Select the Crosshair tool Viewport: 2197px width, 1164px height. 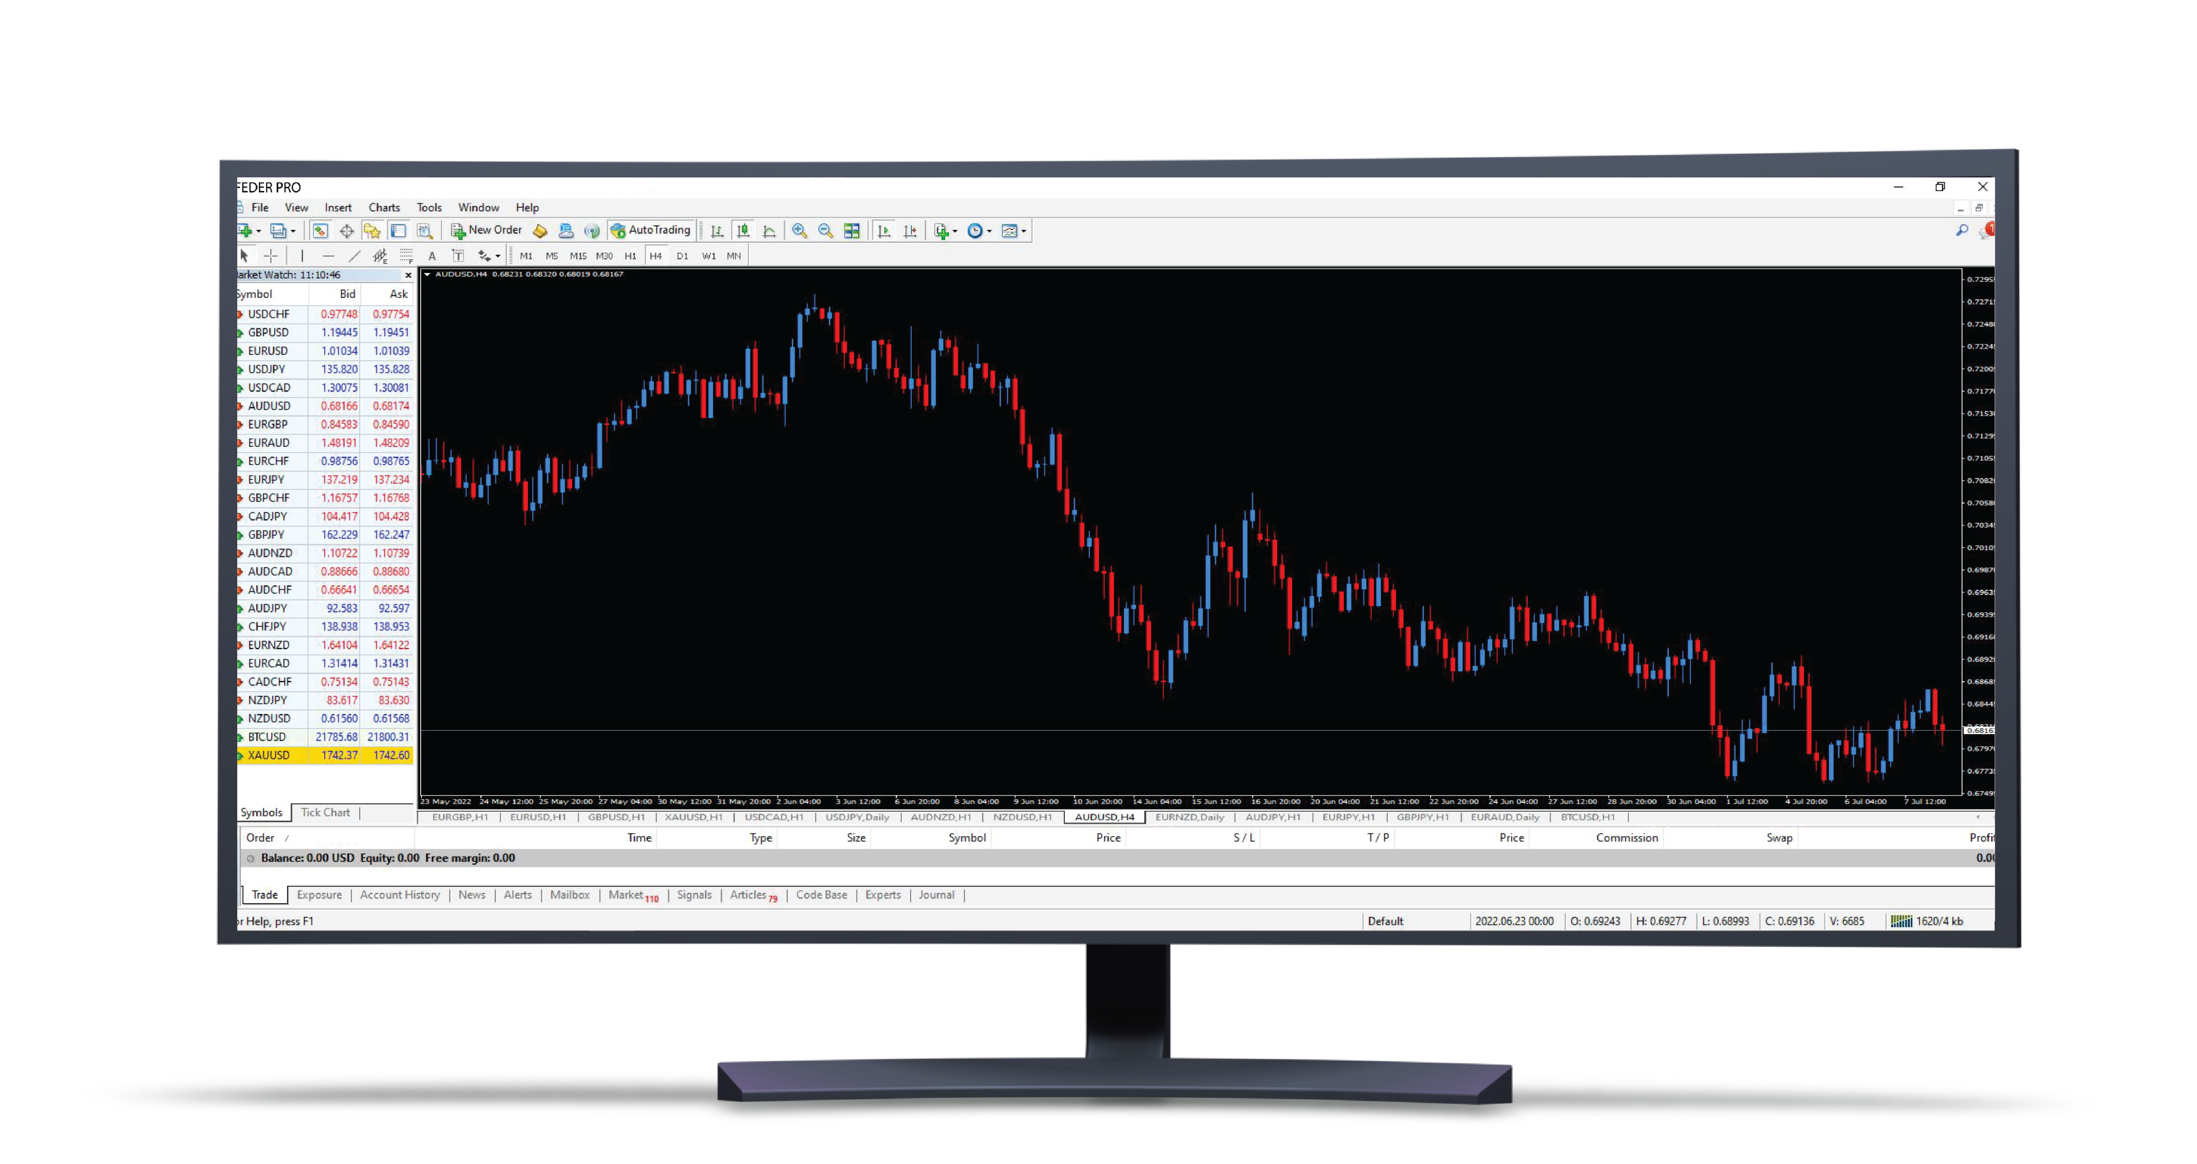271,256
